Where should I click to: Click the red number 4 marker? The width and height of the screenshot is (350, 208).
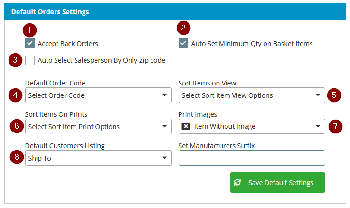pos(15,95)
